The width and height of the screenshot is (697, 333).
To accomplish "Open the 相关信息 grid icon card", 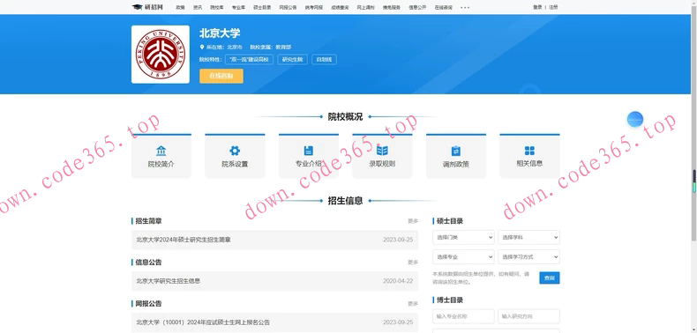I will click(529, 156).
